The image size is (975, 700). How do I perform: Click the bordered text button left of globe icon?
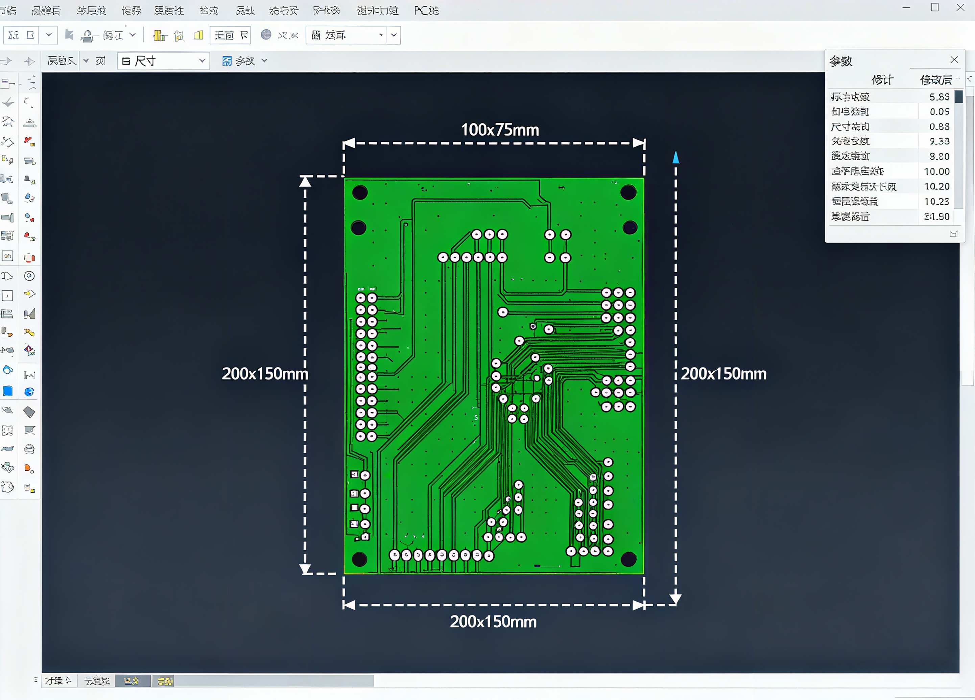click(x=231, y=35)
